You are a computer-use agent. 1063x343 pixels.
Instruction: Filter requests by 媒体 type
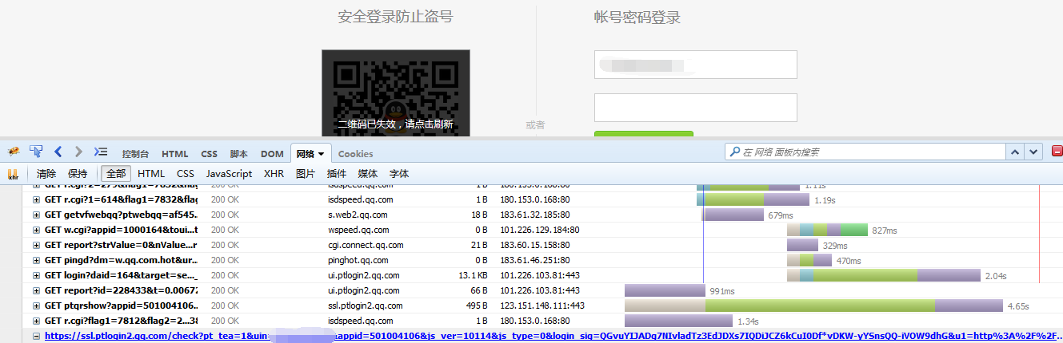(x=368, y=173)
